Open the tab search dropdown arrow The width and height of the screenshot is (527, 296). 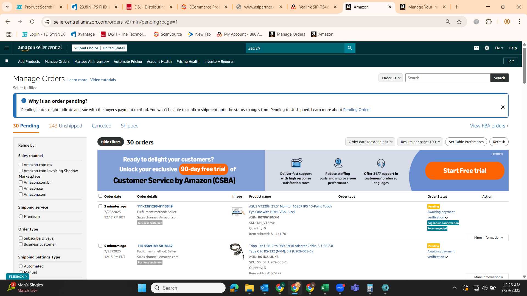(x=7, y=7)
